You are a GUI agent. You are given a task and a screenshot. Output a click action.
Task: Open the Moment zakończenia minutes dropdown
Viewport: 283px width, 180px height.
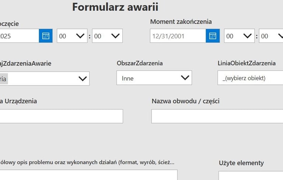271,36
